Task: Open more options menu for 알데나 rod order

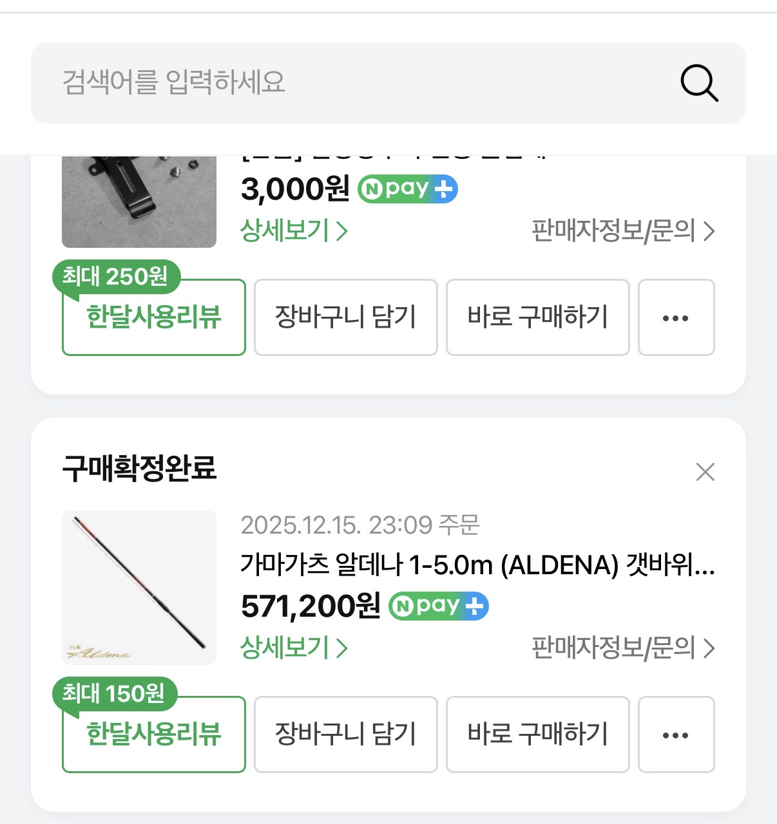Action: [676, 735]
